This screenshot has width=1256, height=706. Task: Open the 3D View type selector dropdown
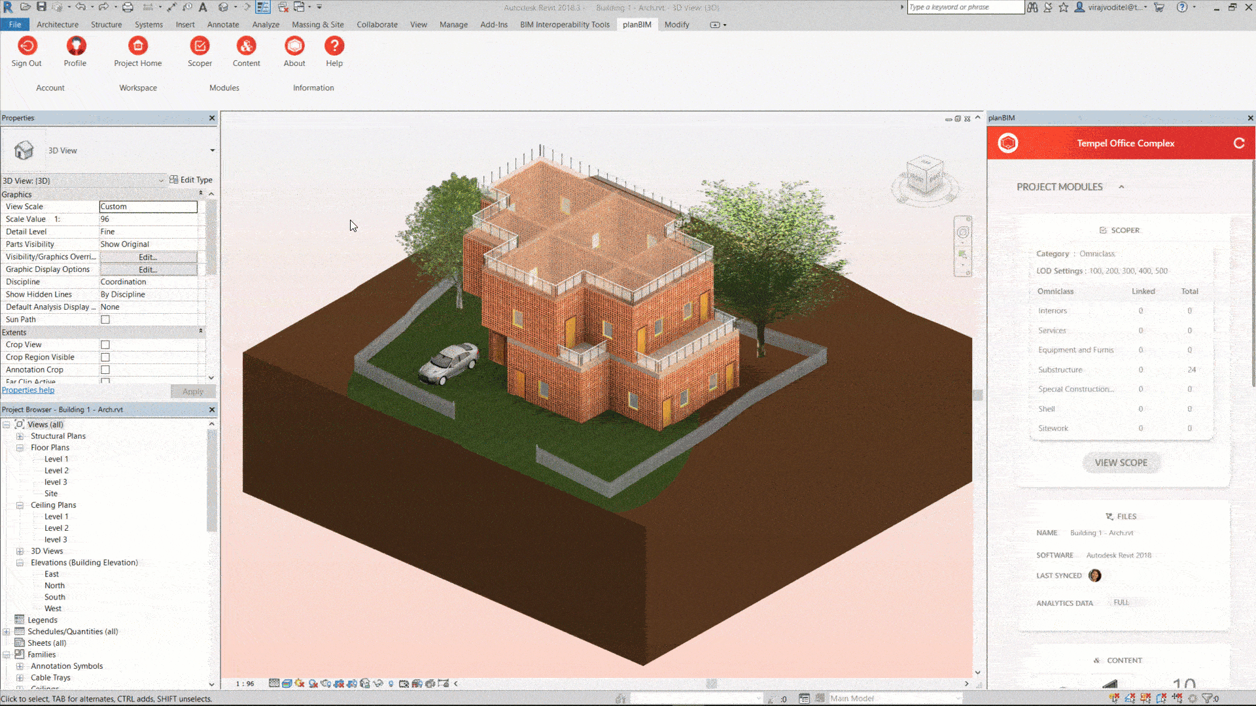point(212,150)
